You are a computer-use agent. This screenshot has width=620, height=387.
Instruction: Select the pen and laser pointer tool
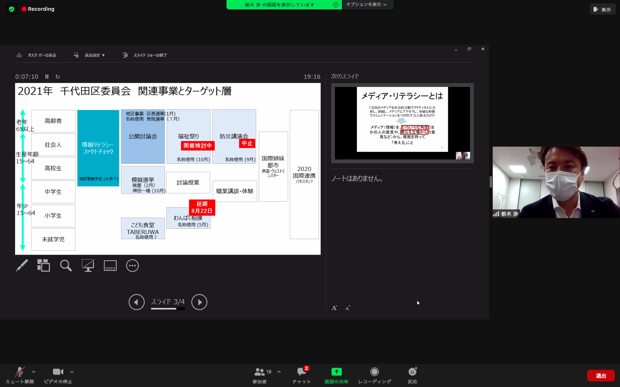[x=22, y=265]
